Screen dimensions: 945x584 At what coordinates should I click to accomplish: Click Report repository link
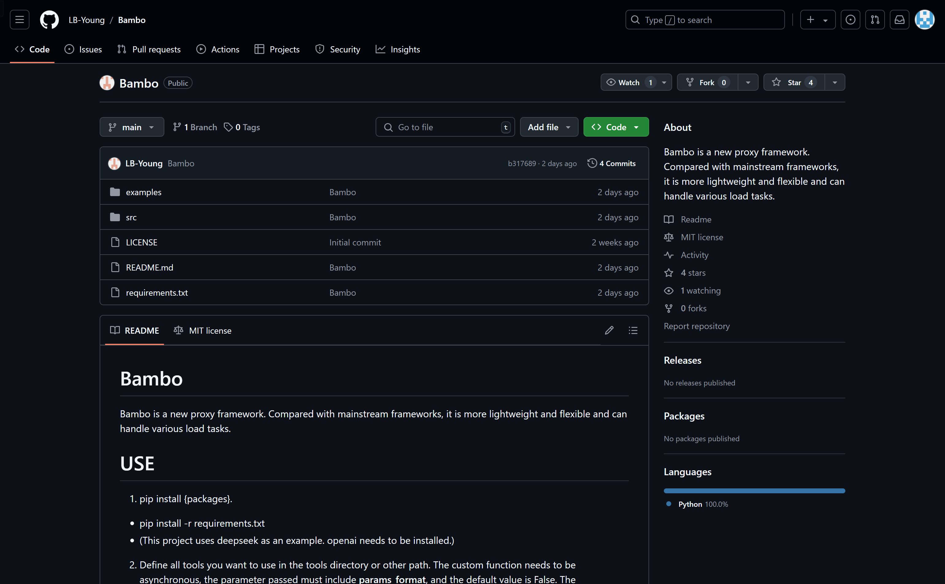pyautogui.click(x=697, y=326)
